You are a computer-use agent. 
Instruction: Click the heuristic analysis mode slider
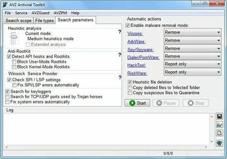14,37
